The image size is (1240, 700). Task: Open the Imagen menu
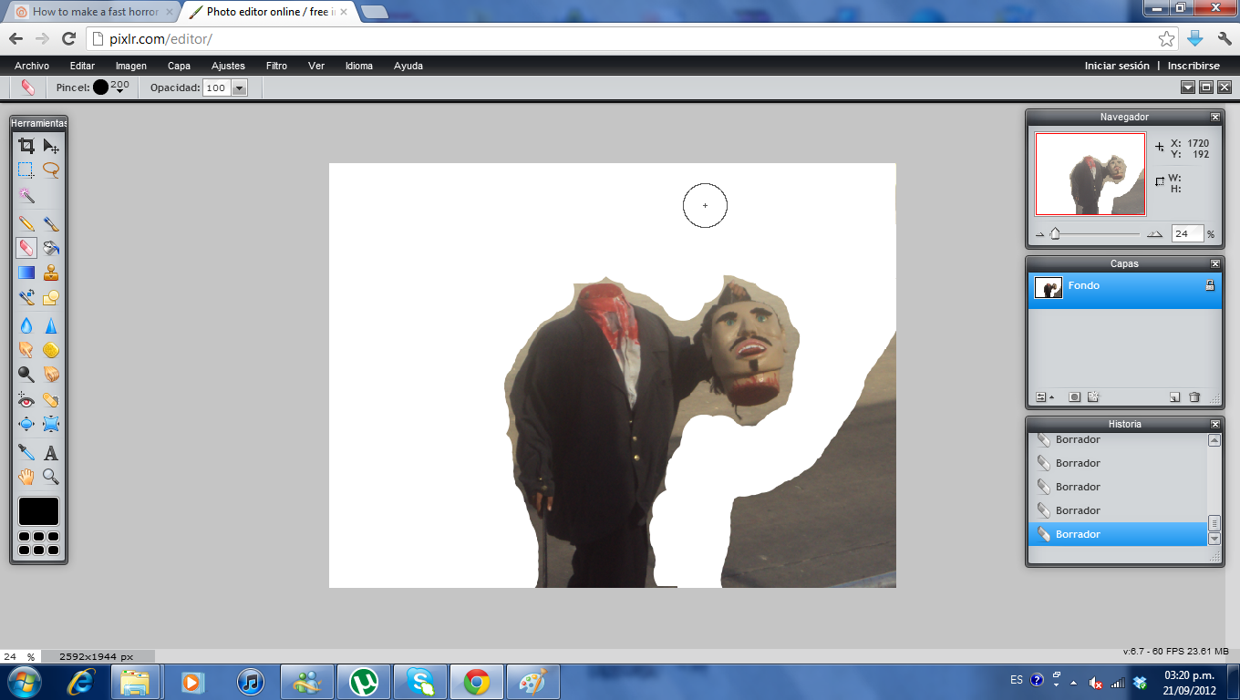pos(131,66)
